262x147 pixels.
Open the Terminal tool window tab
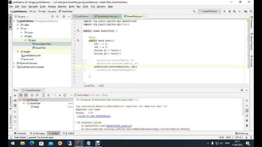tap(20, 134)
